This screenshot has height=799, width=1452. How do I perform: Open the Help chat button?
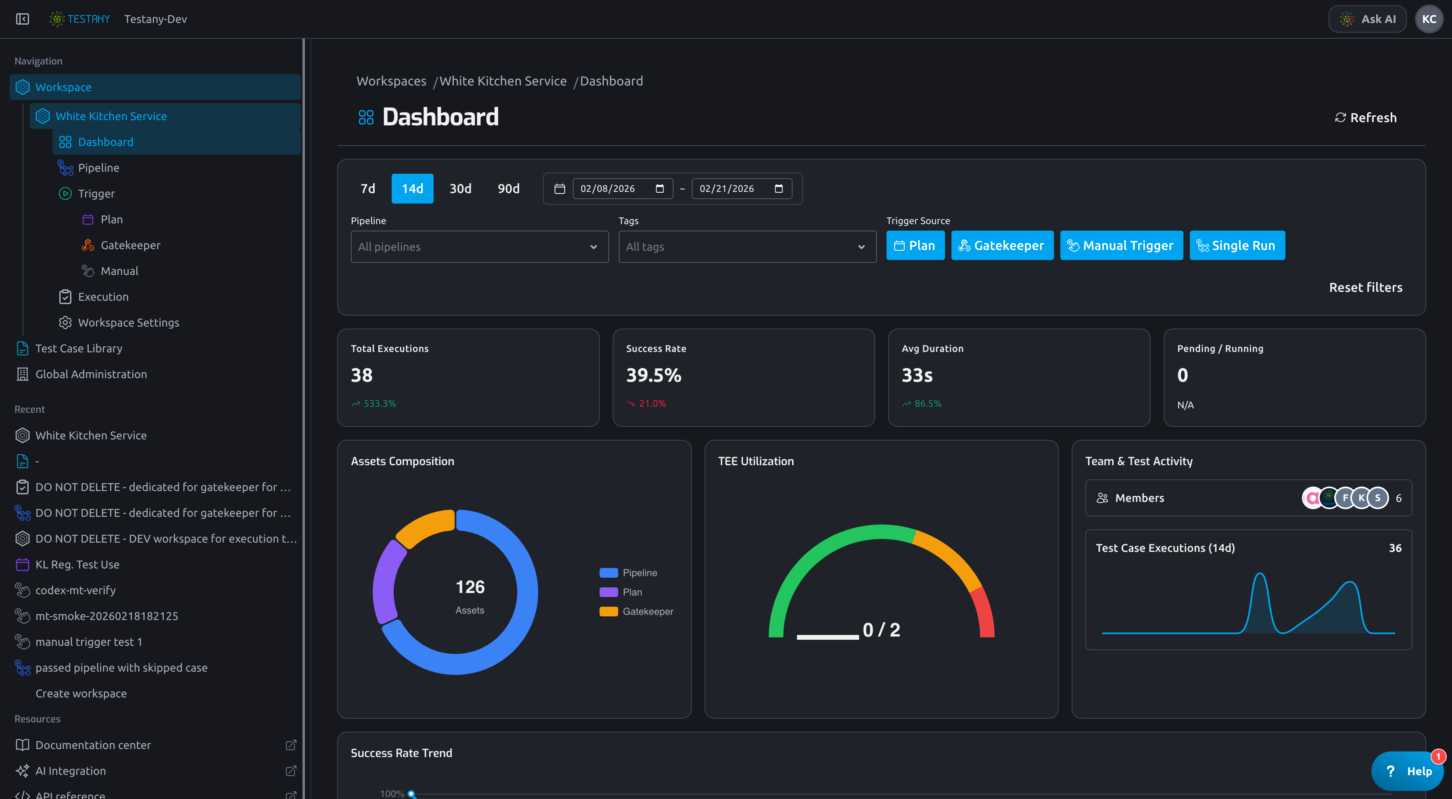coord(1407,771)
